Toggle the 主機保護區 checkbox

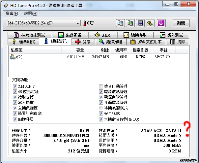(x=15, y=108)
